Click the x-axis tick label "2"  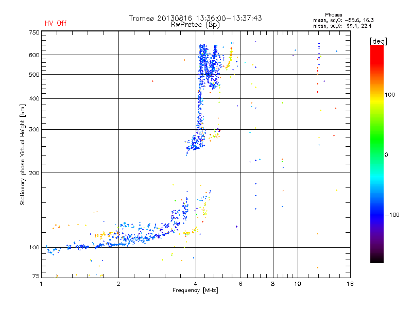pyautogui.click(x=118, y=284)
